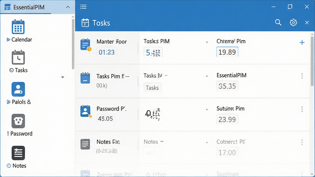Add new item with the plus button

tap(302, 42)
